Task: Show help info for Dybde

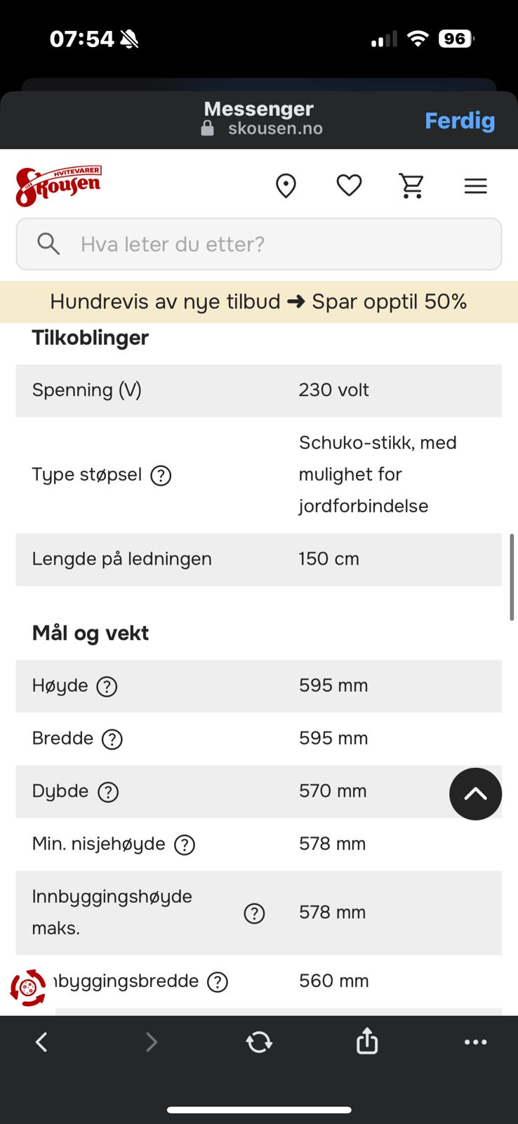Action: tap(108, 792)
